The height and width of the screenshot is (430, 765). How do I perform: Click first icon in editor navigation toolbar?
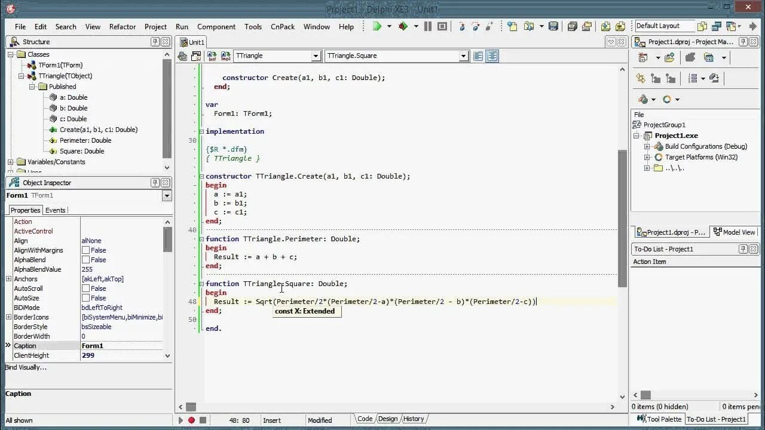click(x=183, y=56)
